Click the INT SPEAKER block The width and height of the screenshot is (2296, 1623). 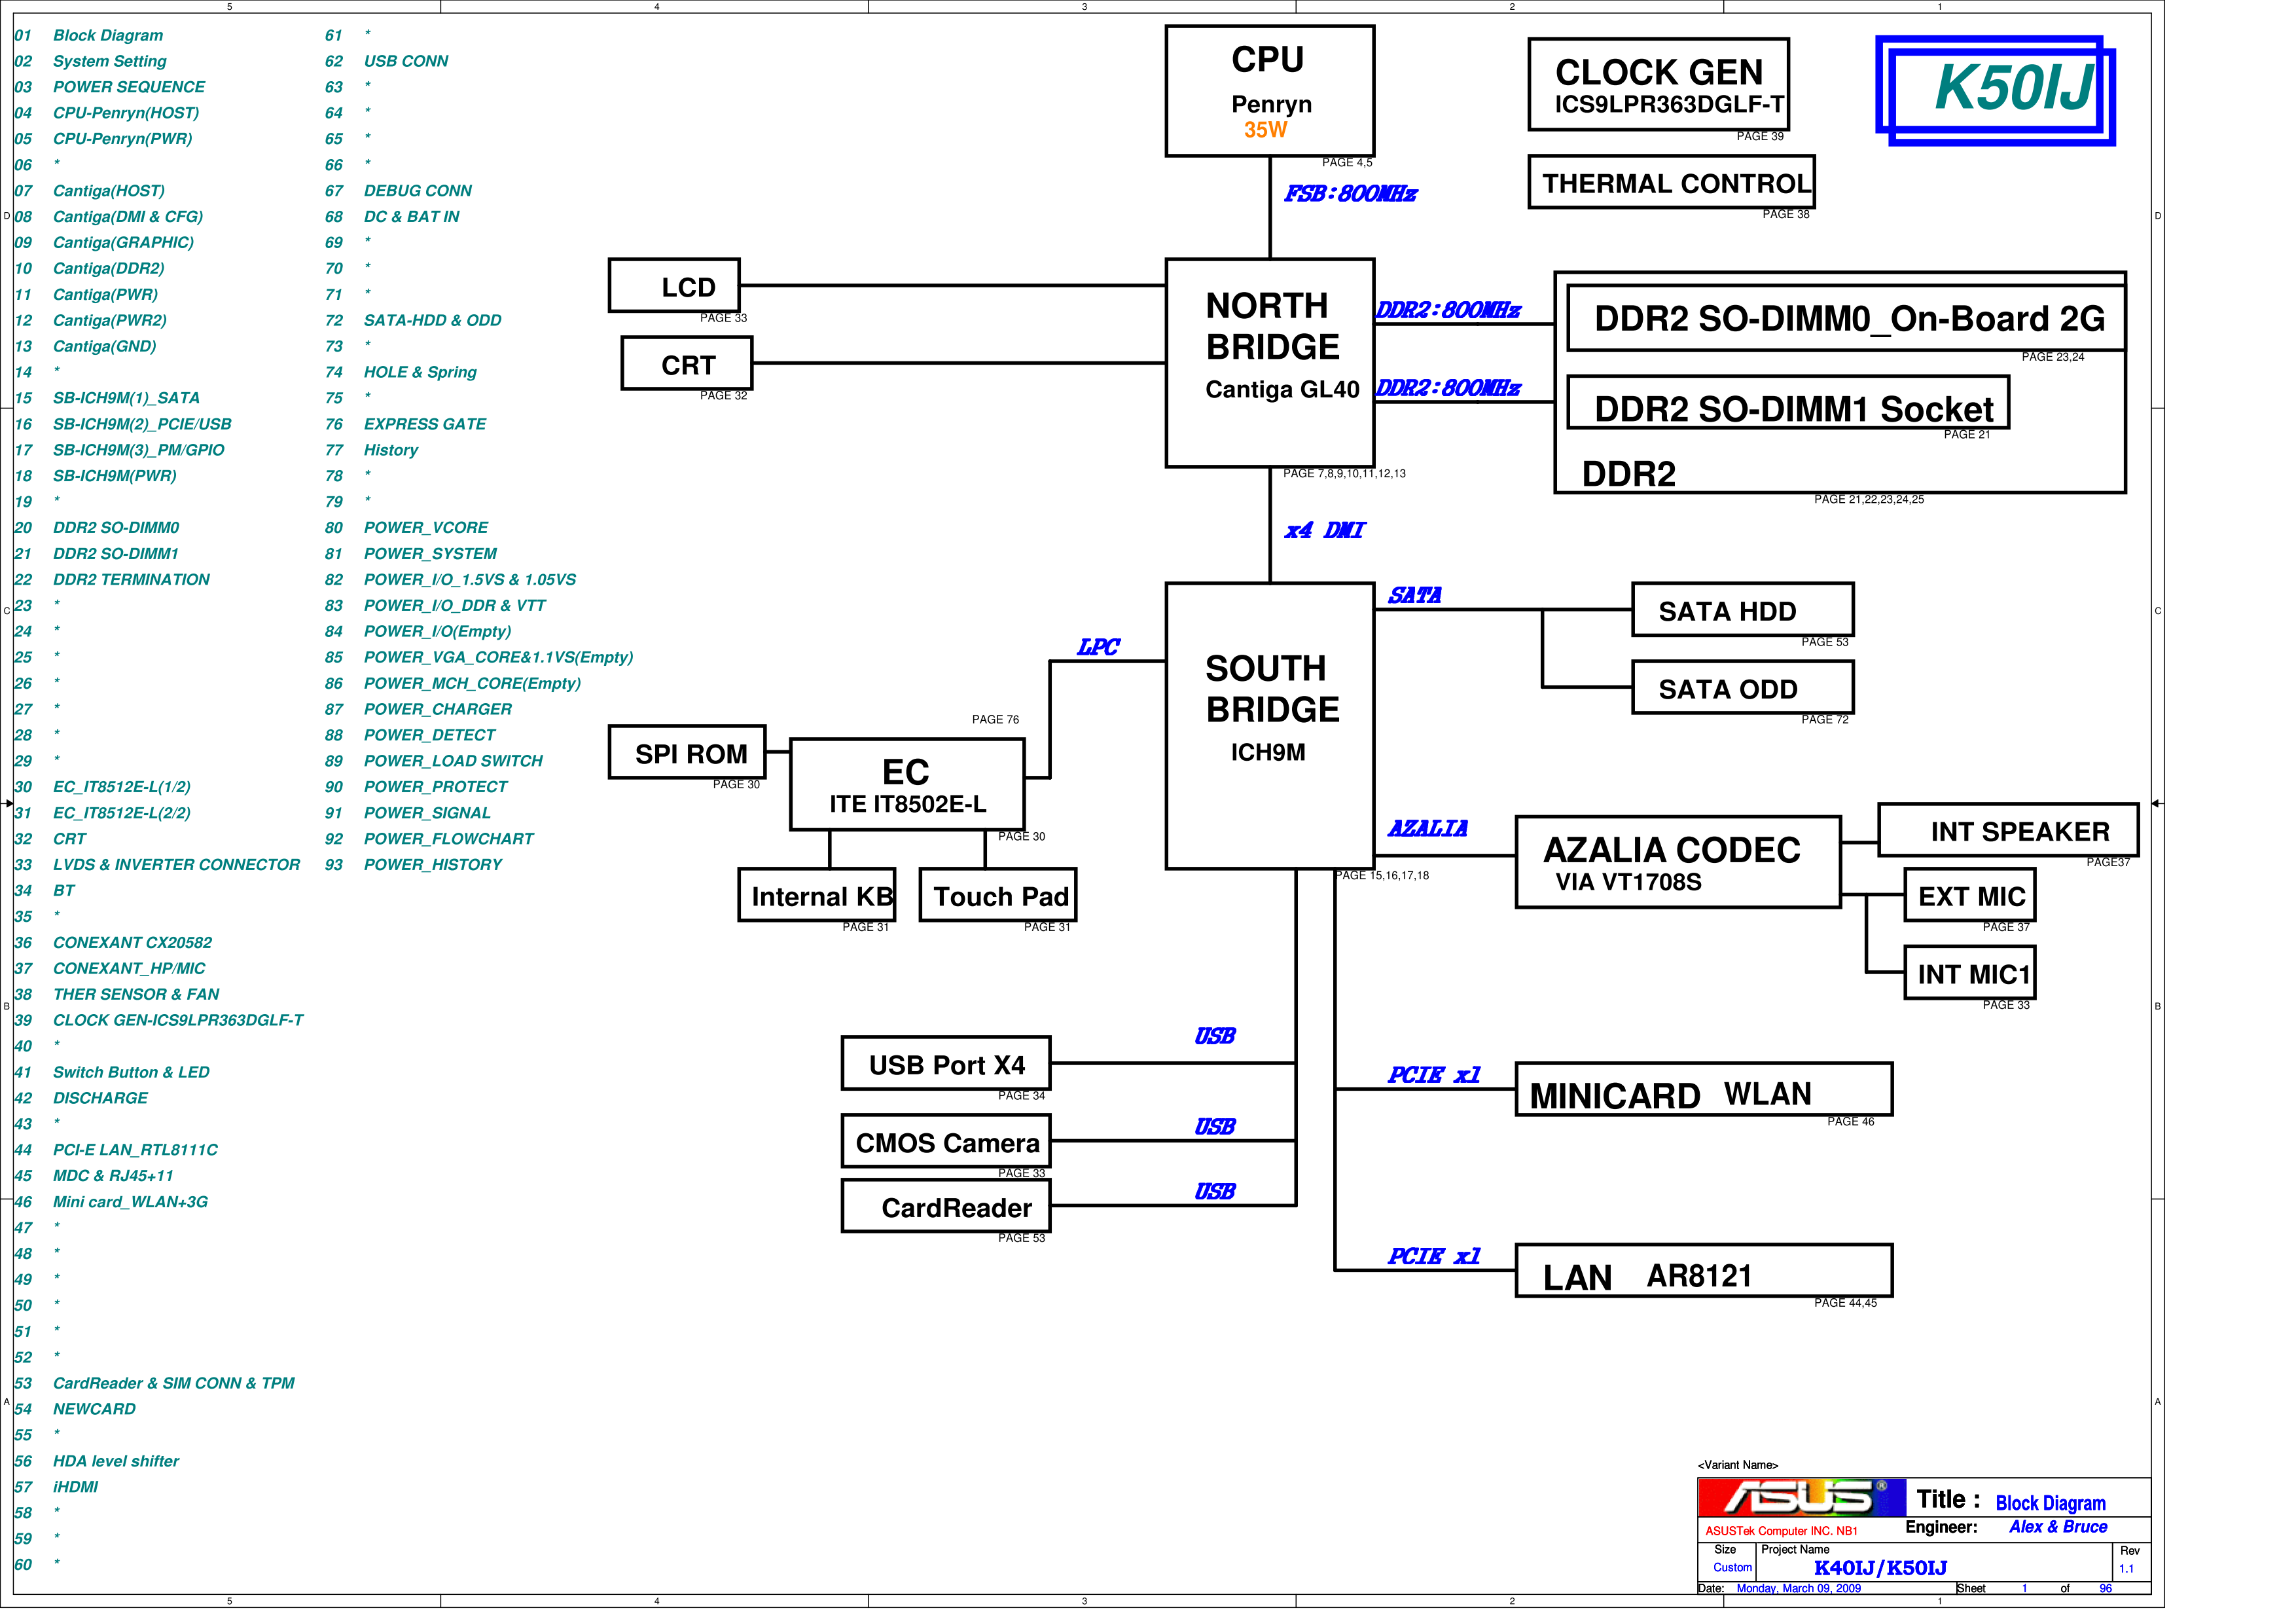point(2008,830)
